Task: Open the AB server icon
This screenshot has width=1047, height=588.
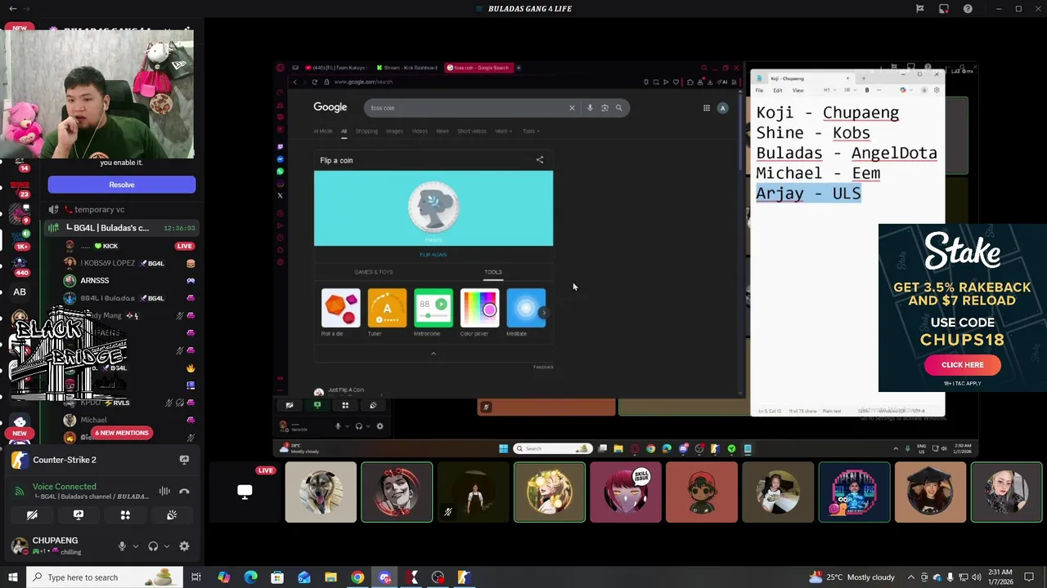Action: [x=20, y=292]
